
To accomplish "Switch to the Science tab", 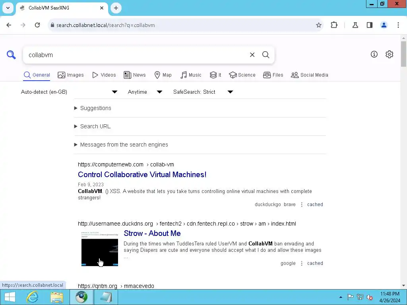I will tap(242, 75).
